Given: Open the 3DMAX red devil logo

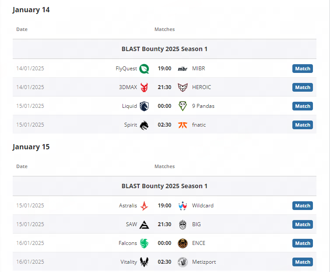Looking at the screenshot, I should click(x=144, y=87).
